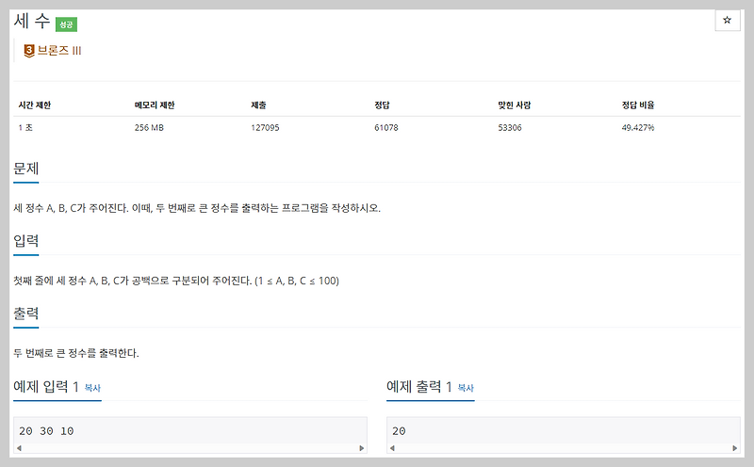Click the correct answers count 61078
The height and width of the screenshot is (467, 754).
click(x=386, y=127)
